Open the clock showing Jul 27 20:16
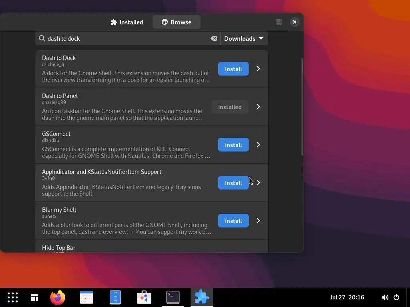Viewport: 410px width, 307px height. tap(347, 297)
